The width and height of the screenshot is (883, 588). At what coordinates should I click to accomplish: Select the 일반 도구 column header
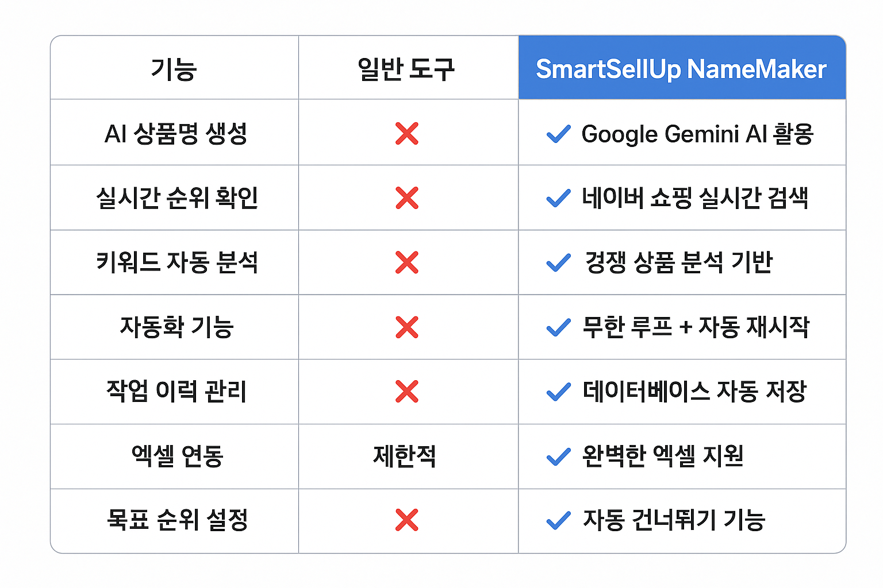pyautogui.click(x=406, y=69)
